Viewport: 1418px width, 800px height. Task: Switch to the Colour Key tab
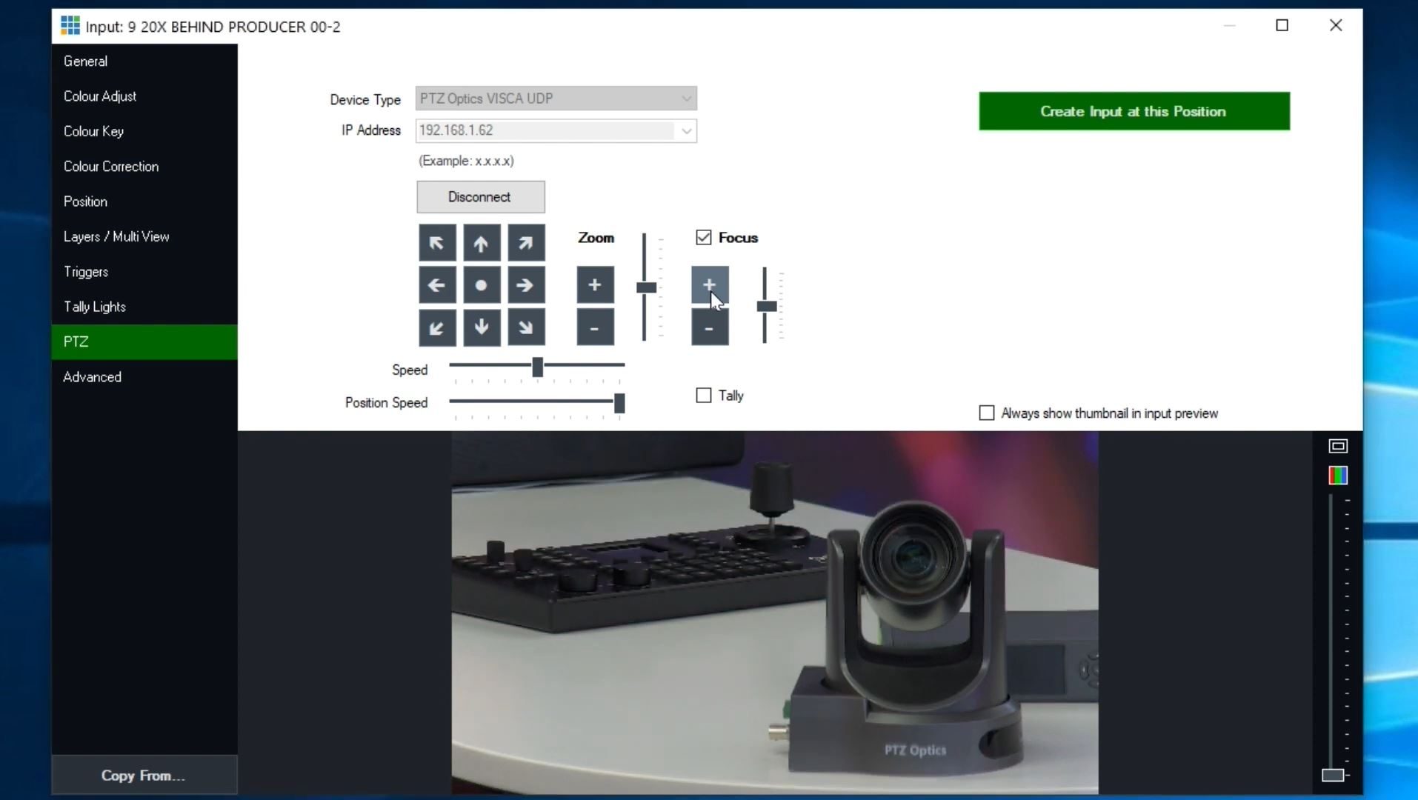pos(144,131)
